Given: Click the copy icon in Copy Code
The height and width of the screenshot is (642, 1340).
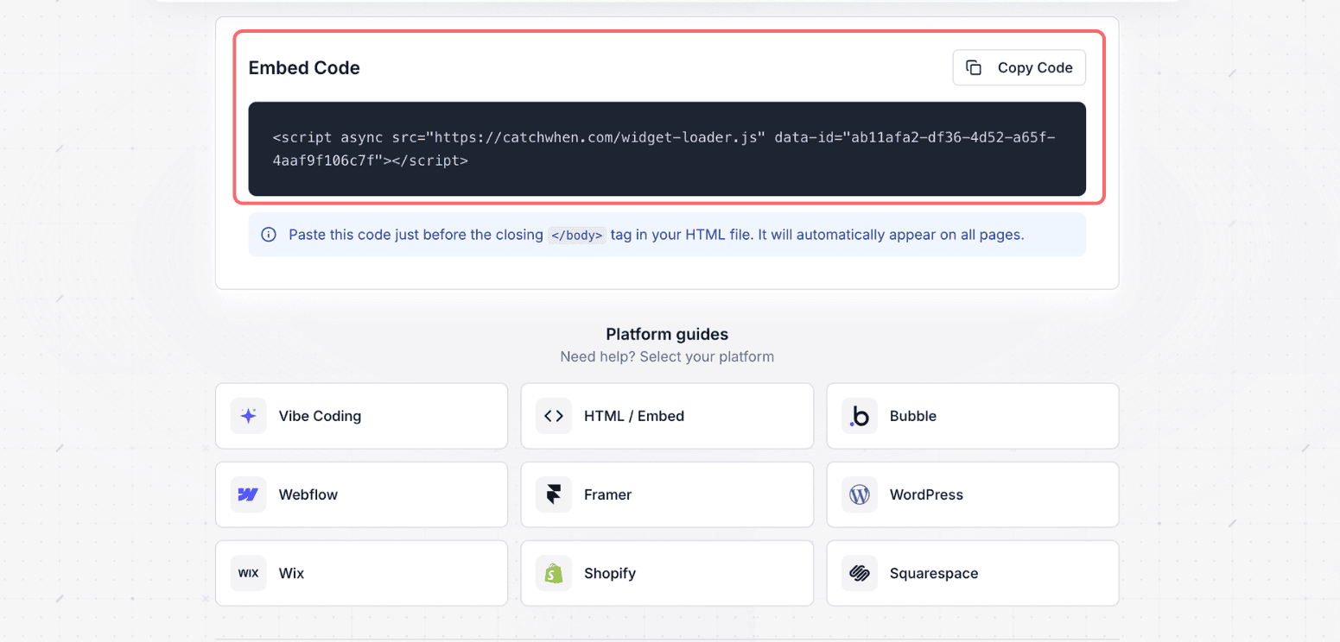Looking at the screenshot, I should pyautogui.click(x=974, y=67).
